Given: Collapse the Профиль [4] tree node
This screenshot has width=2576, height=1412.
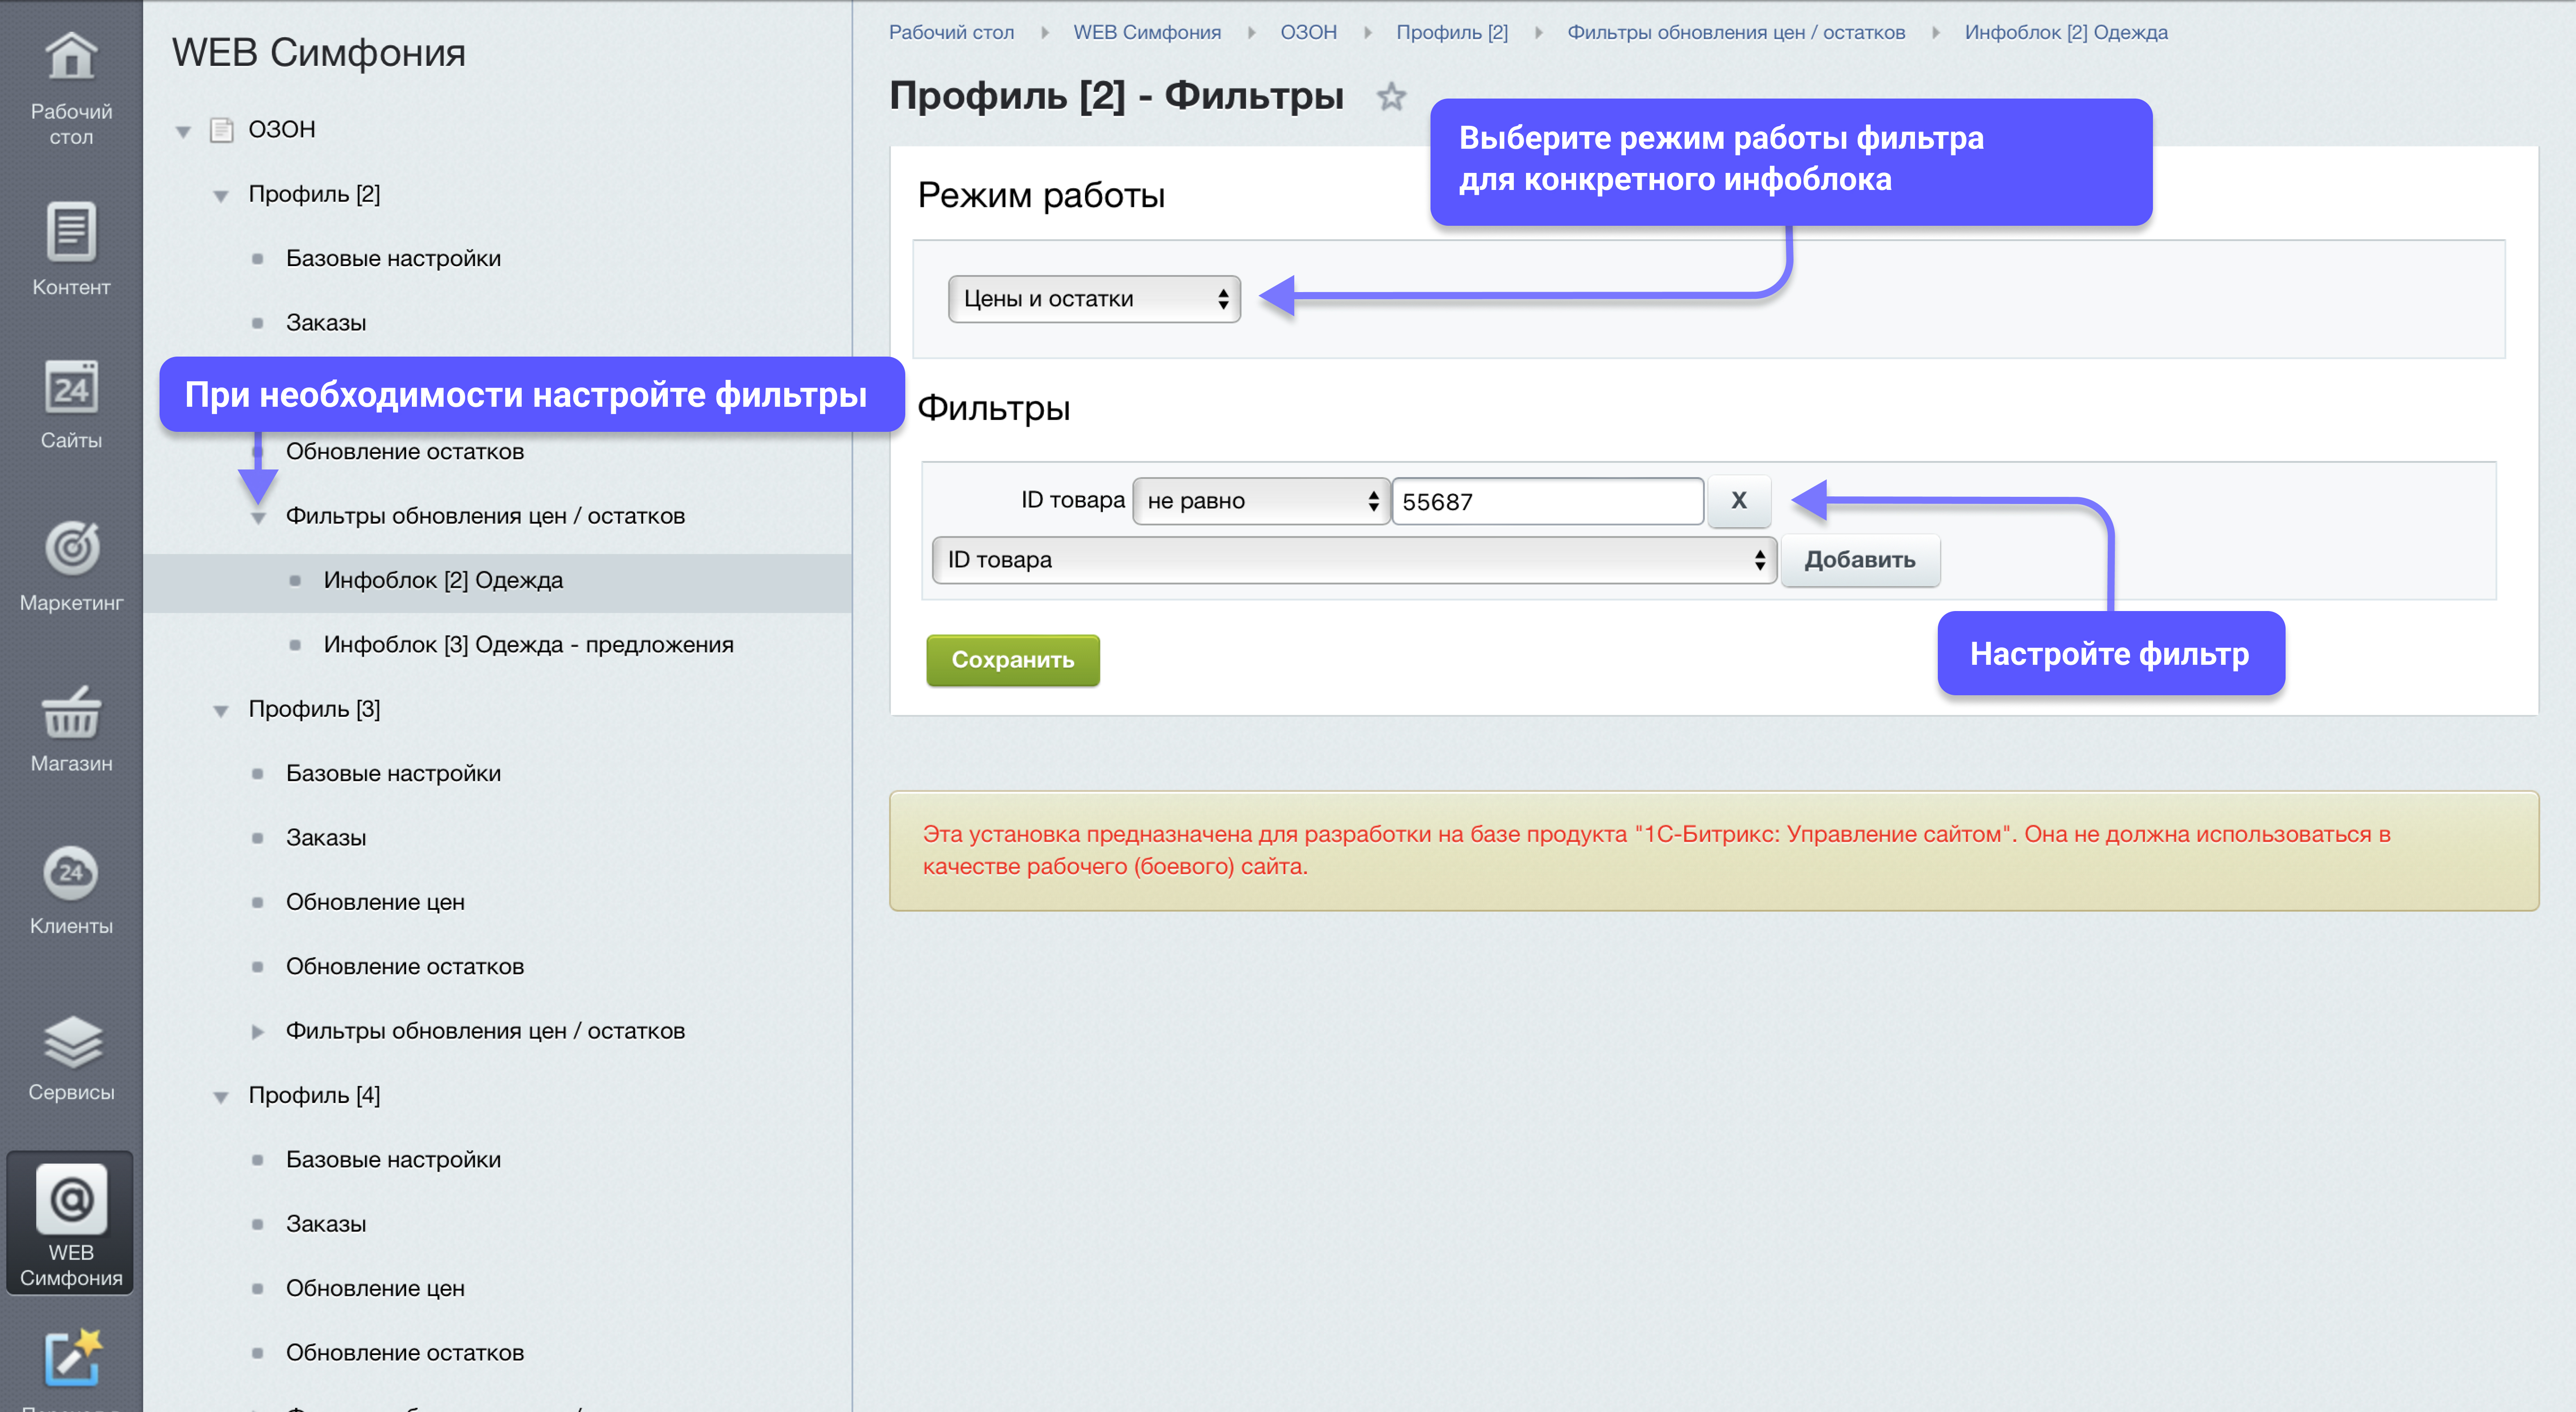Looking at the screenshot, I should [x=221, y=1097].
